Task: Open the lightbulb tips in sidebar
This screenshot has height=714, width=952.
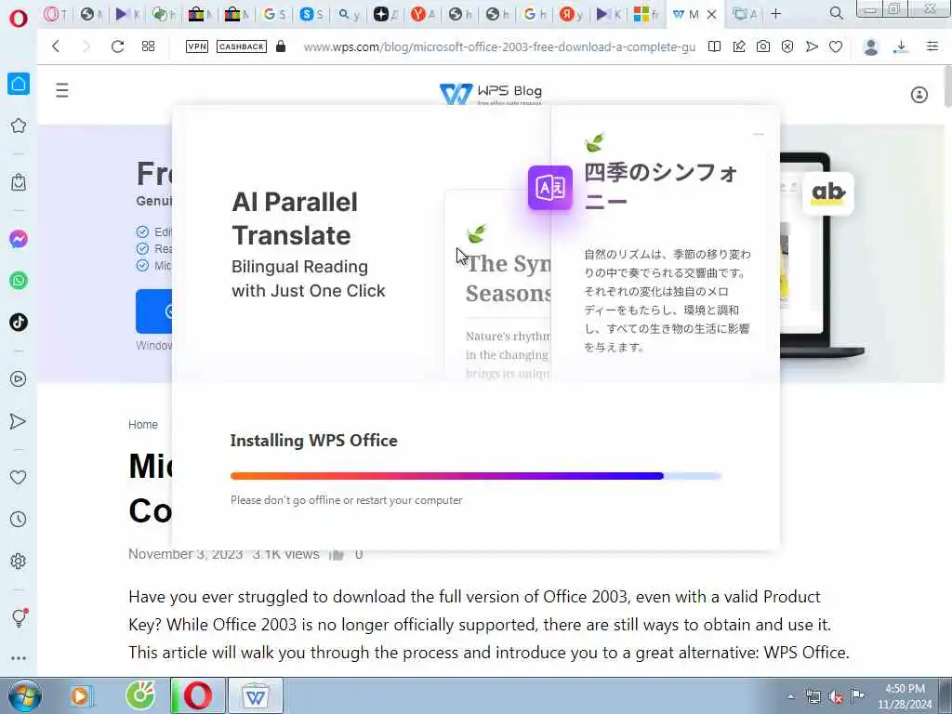Action: 19,618
